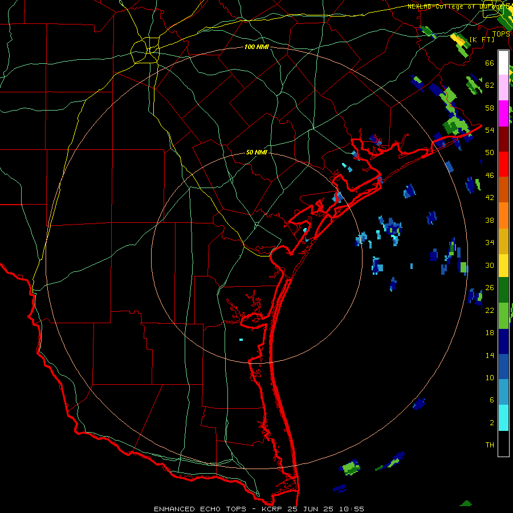This screenshot has width=513, height=513.
Task: Select the light pink legend color block
Action: 503,88
